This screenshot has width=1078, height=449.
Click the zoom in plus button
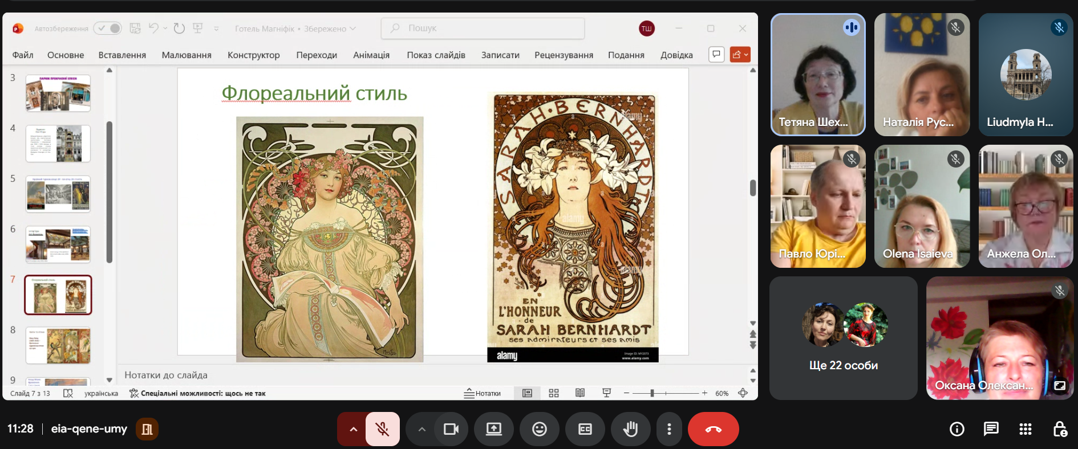704,393
